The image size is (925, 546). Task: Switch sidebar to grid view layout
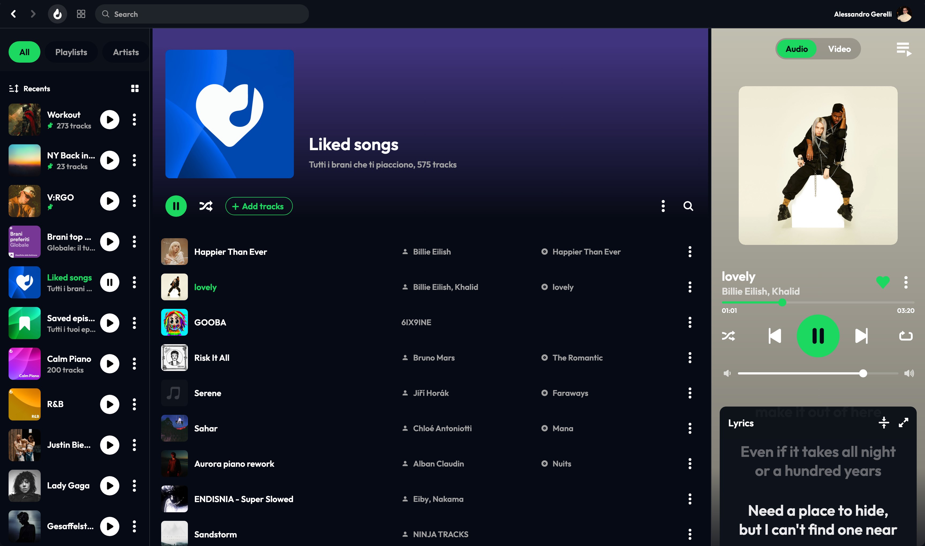click(135, 89)
